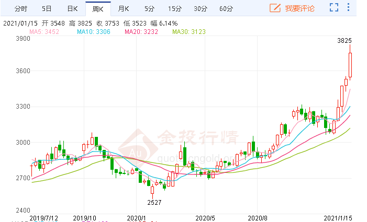Select the 日K chart tab
The height and width of the screenshot is (222, 367).
point(72,8)
